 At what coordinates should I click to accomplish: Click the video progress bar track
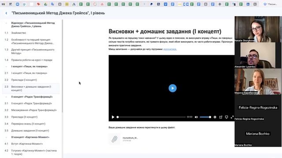(152, 117)
